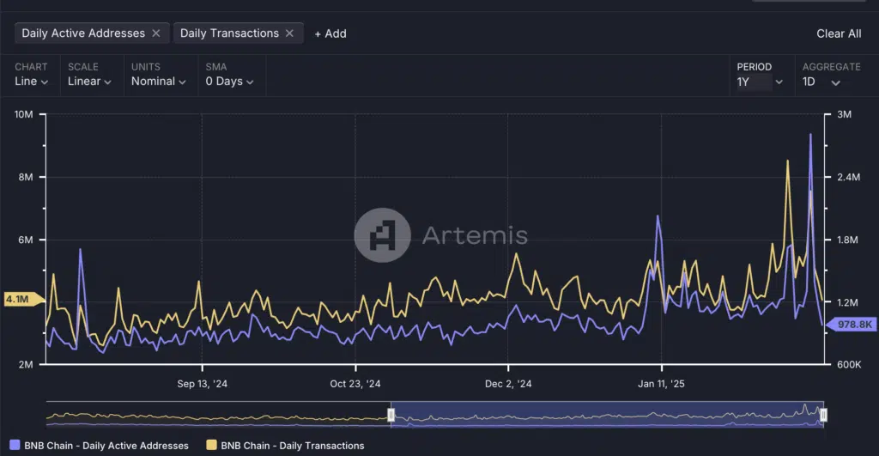Viewport: 879px width, 456px height.
Task: Grab the left range slider handle
Action: pos(391,415)
